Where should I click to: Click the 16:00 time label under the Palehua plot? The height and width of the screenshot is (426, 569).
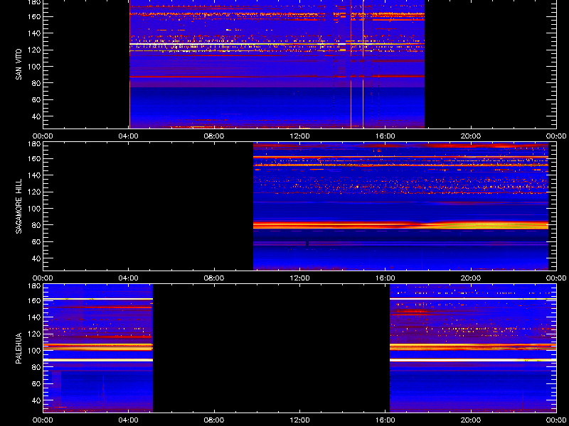click(385, 420)
